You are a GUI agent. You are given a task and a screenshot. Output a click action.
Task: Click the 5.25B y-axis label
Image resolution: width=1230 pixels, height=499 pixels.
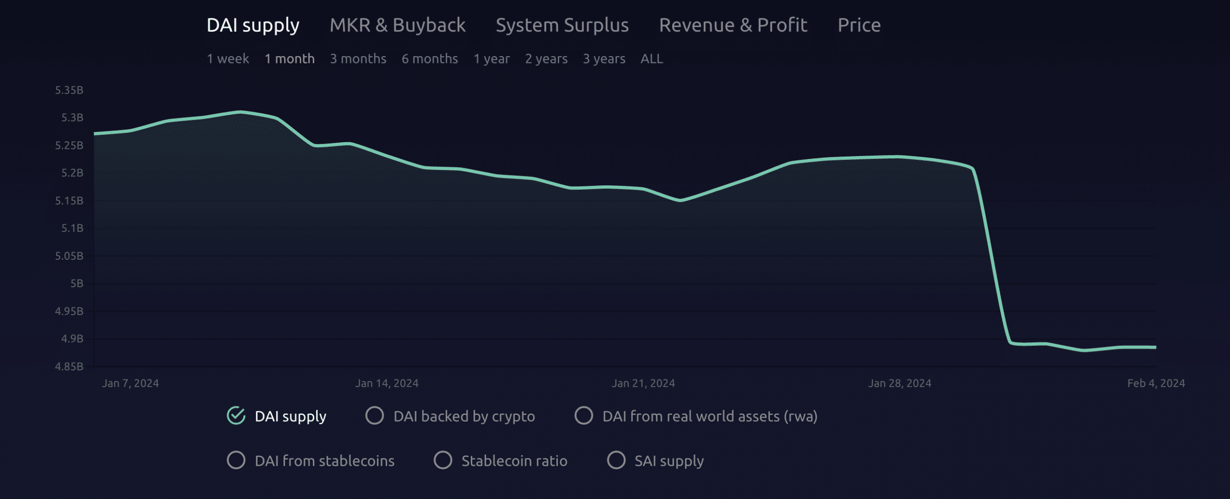pyautogui.click(x=69, y=146)
